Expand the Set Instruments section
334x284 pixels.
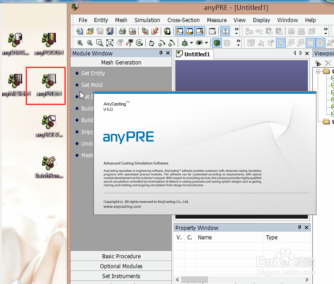121,276
